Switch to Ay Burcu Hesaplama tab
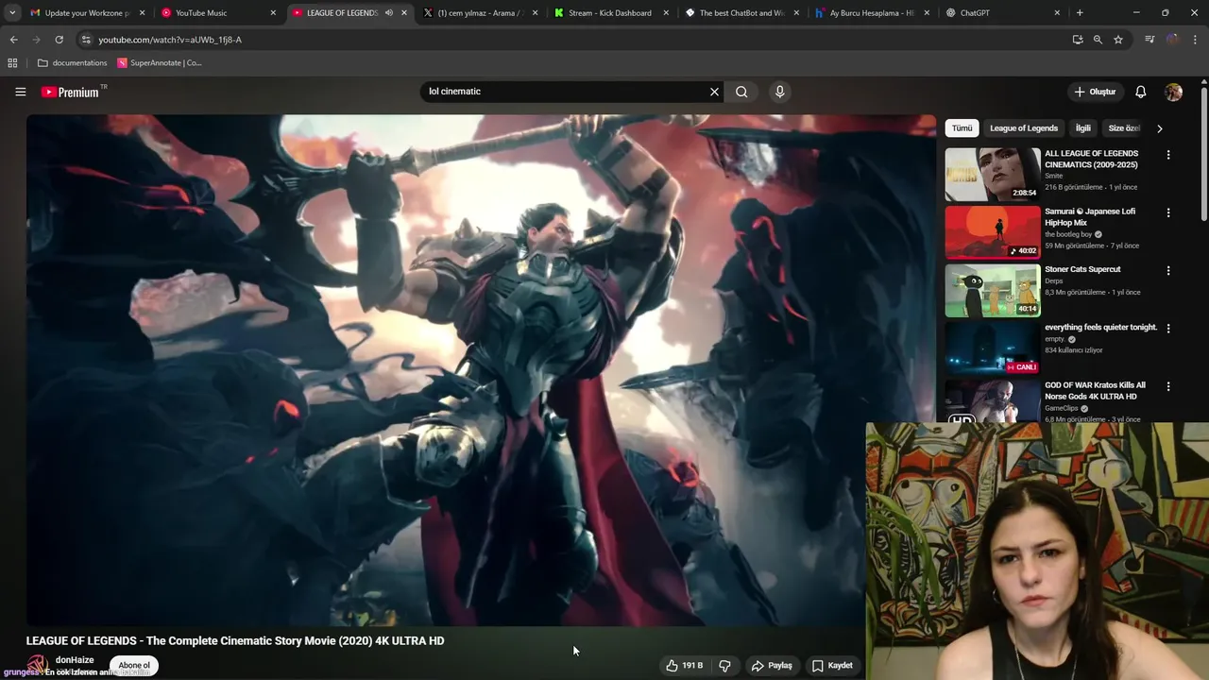The width and height of the screenshot is (1209, 680). coord(872,13)
